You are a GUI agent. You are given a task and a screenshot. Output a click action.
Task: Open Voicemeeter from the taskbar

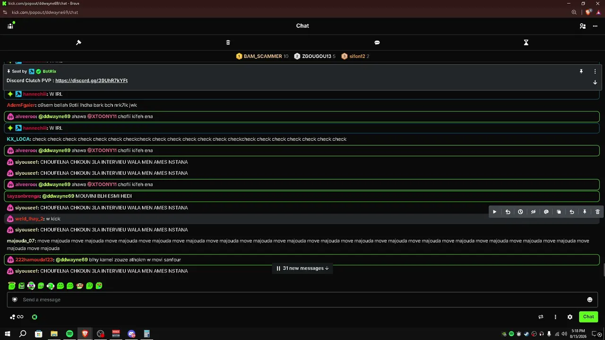(116, 334)
